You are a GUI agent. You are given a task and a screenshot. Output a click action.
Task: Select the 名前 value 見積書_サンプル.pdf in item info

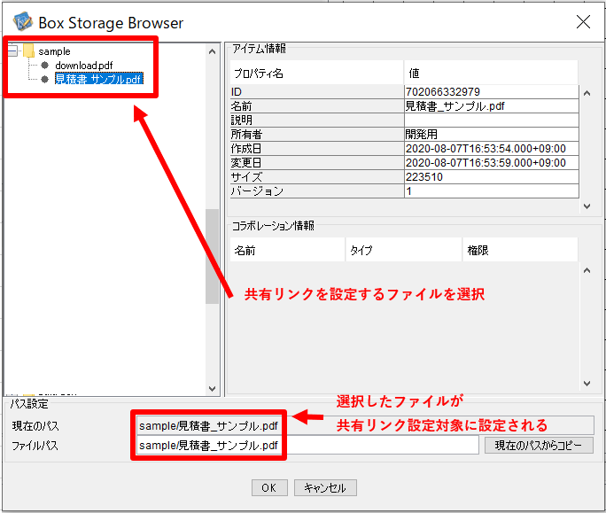[491, 106]
